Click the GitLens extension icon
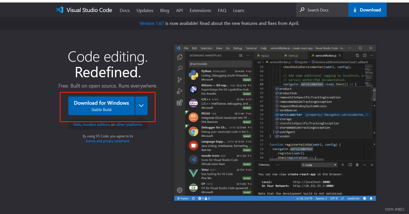Image resolution: width=409 pixels, height=214 pixels. coord(194,89)
